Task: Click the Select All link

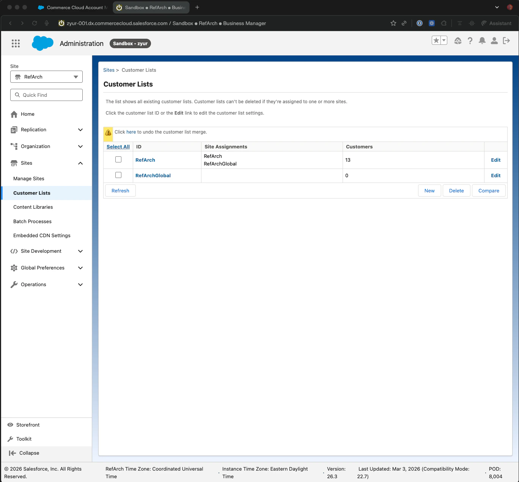Action: (118, 147)
